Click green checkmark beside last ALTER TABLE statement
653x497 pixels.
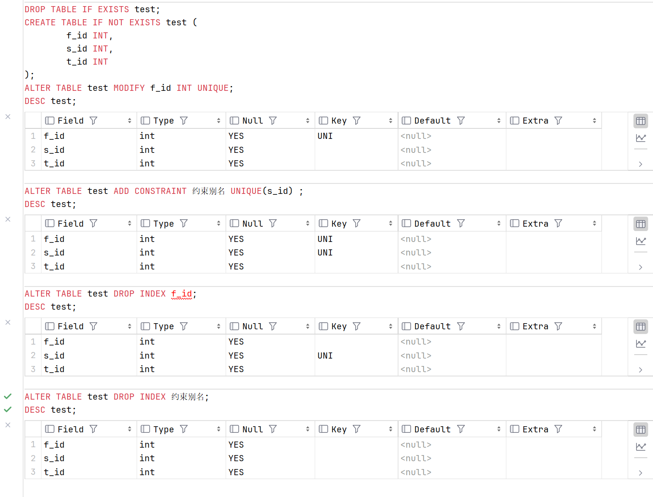tap(8, 397)
